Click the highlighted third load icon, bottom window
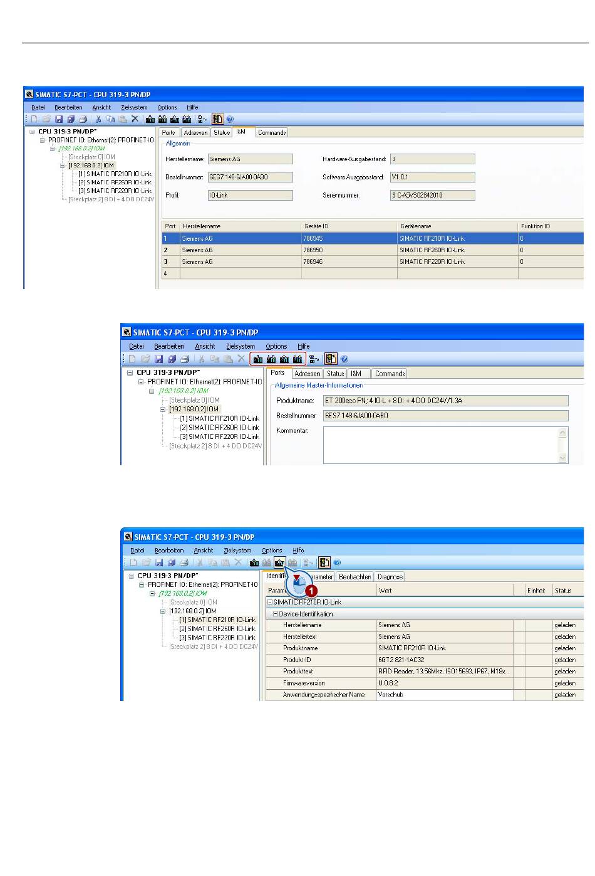 [x=279, y=562]
